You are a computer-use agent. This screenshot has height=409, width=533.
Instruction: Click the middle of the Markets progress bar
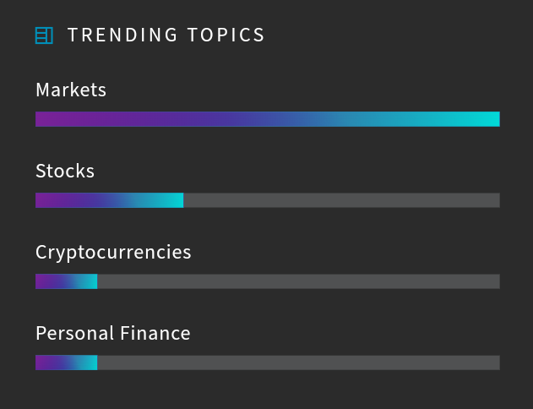click(268, 119)
